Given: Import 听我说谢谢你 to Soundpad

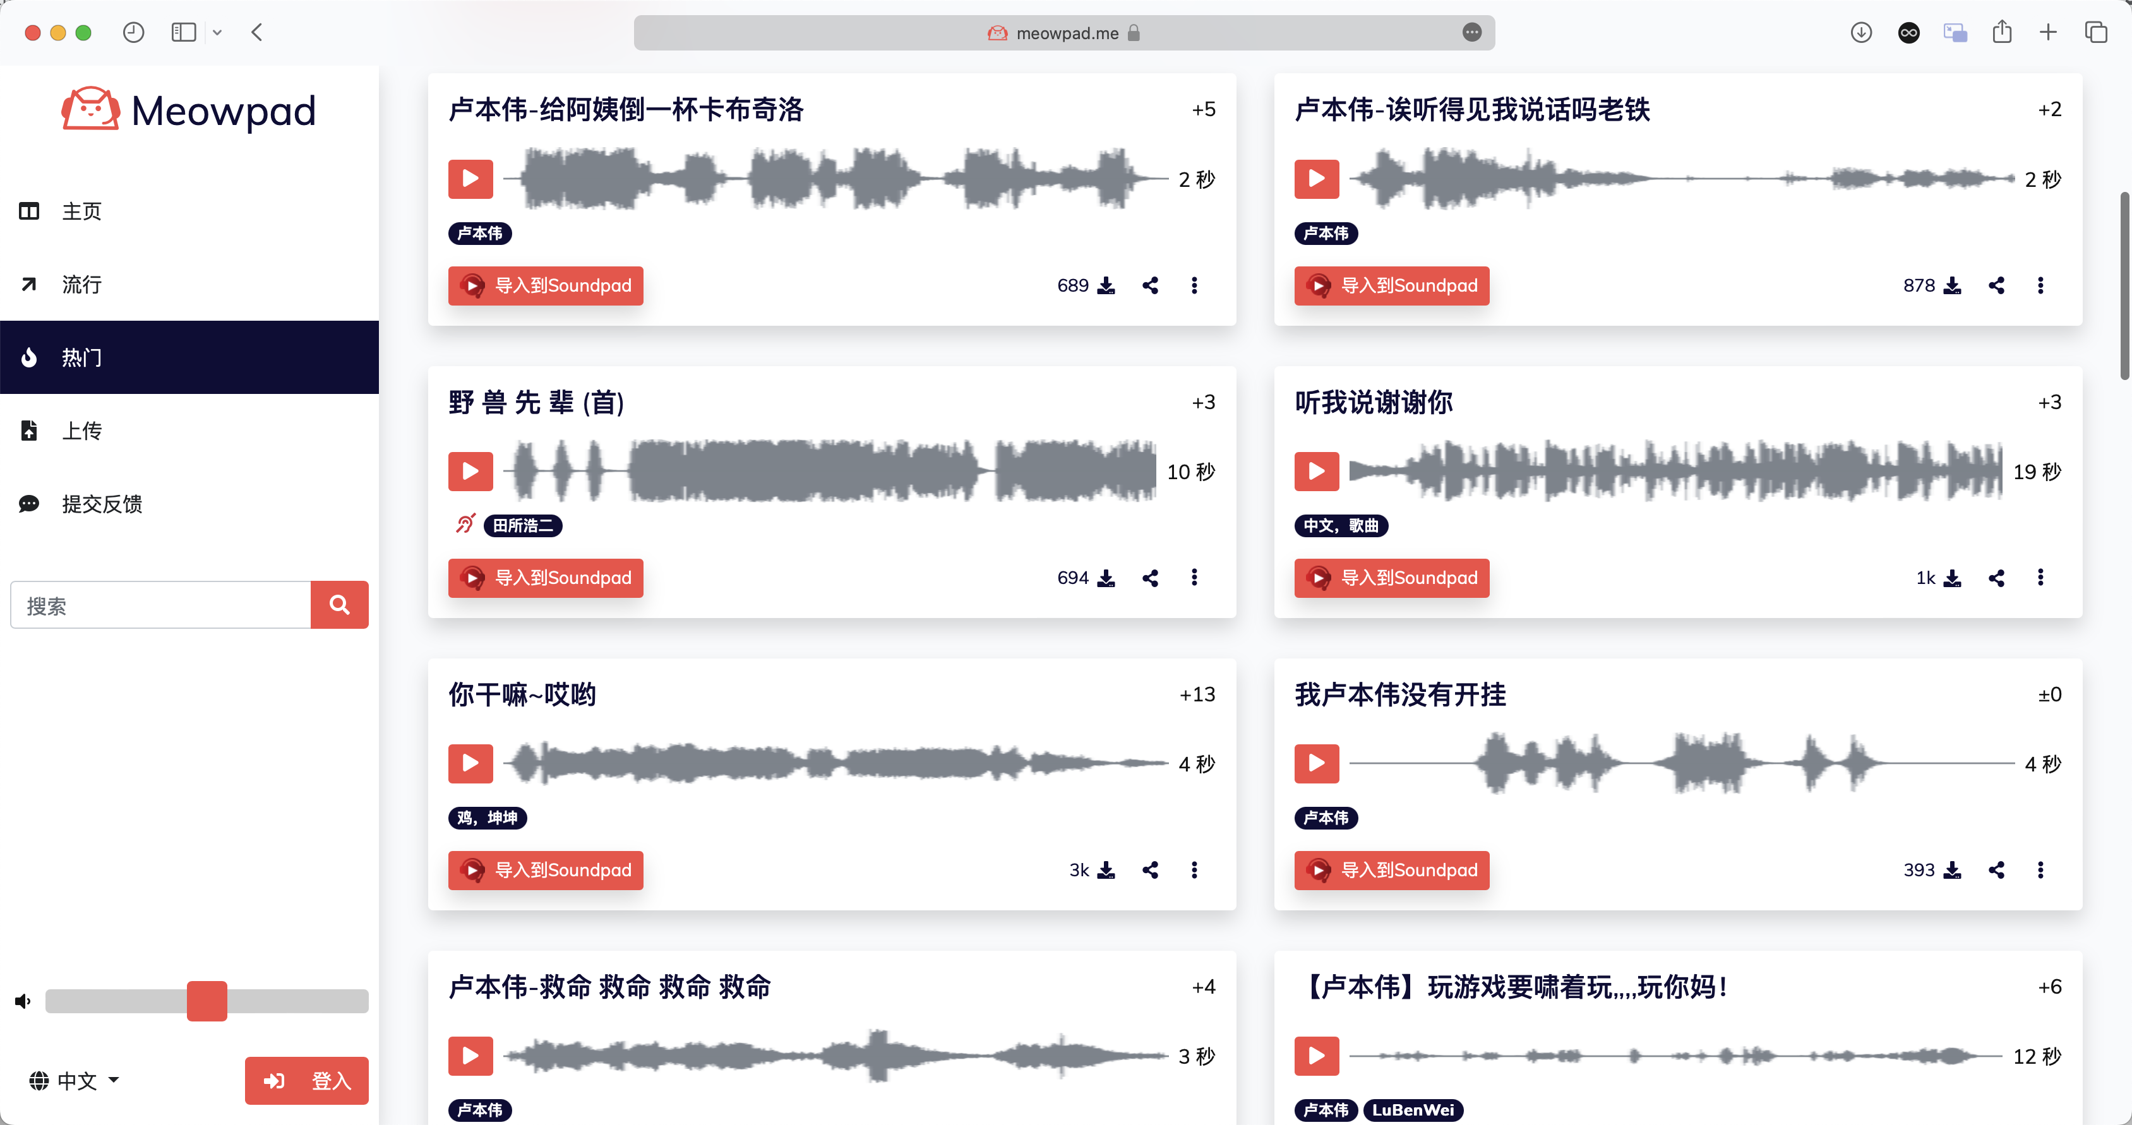Looking at the screenshot, I should [1391, 578].
